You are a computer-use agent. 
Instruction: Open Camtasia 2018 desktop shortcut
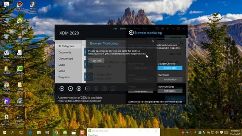pos(20,71)
